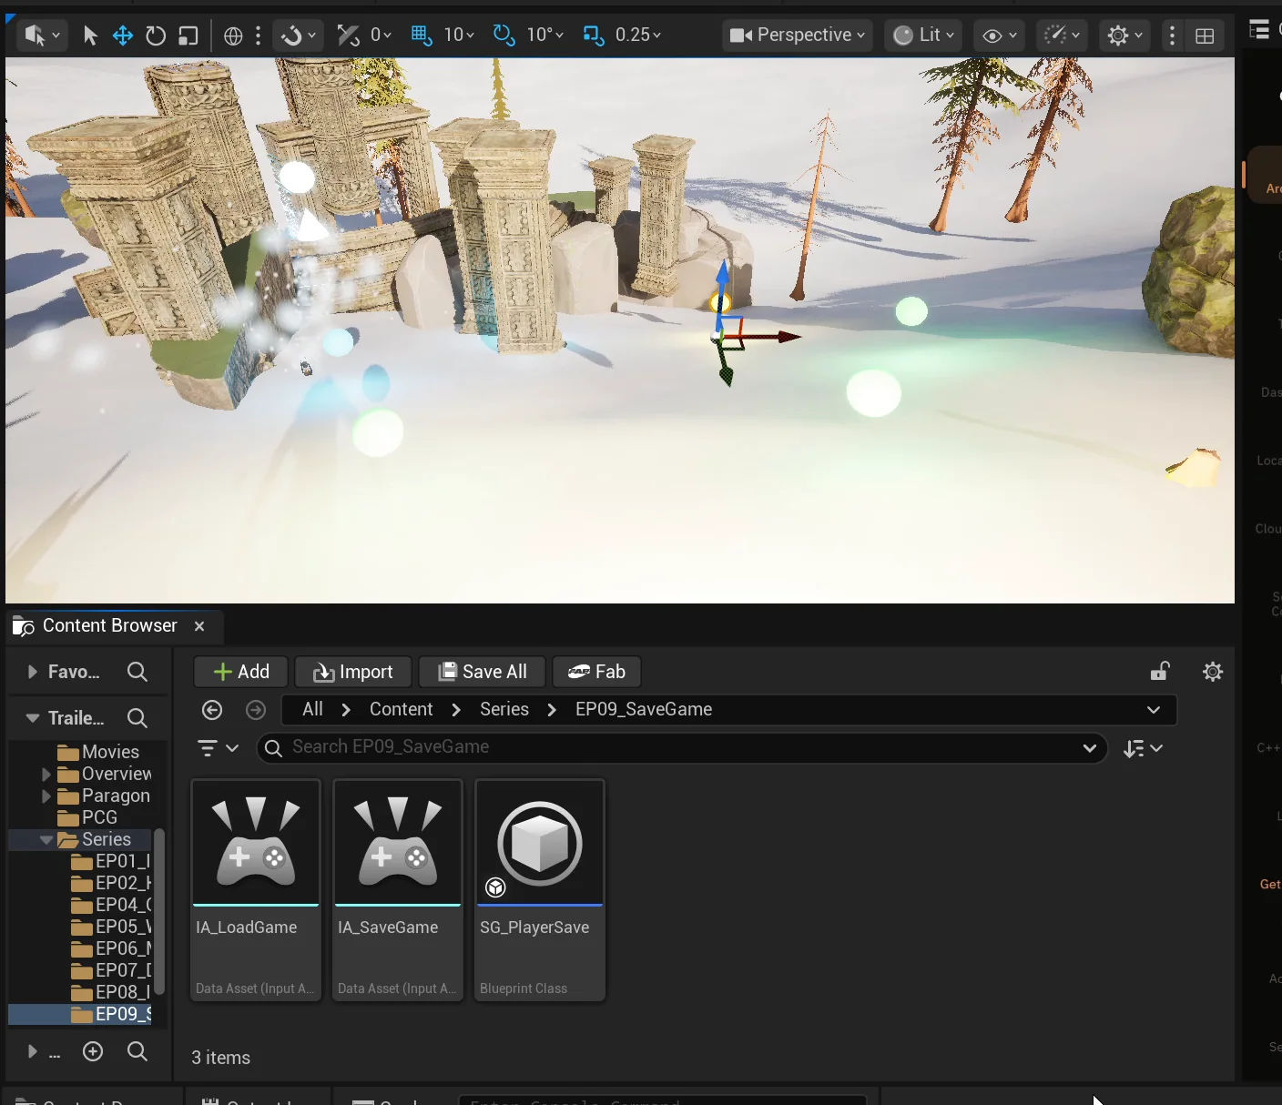Toggle the Content Browser lock icon

pos(1160,672)
